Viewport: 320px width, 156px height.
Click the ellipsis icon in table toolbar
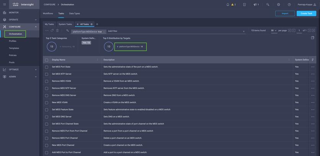click(x=47, y=31)
